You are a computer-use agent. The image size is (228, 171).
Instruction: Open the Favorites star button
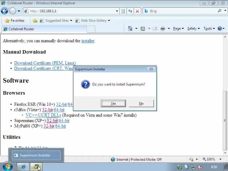(15, 21)
